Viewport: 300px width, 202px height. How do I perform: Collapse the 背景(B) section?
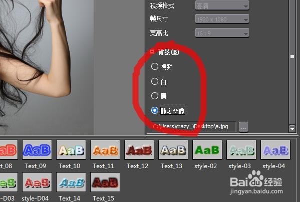pos(152,51)
